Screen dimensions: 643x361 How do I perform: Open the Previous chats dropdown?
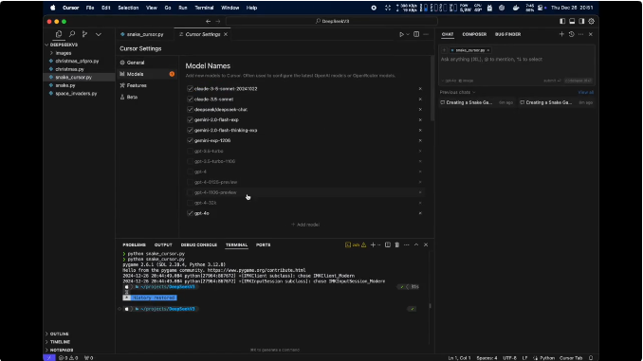(458, 92)
